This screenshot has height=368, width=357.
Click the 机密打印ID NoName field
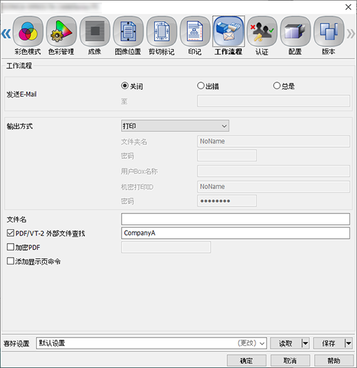273,186
